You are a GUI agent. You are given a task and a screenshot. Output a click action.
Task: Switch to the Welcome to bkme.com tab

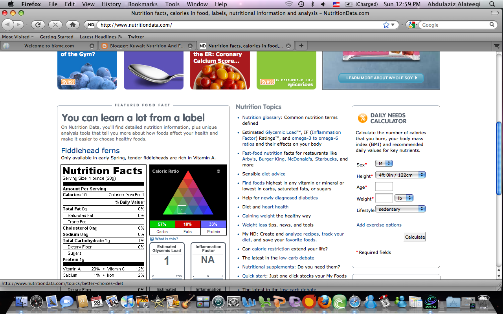(x=49, y=46)
